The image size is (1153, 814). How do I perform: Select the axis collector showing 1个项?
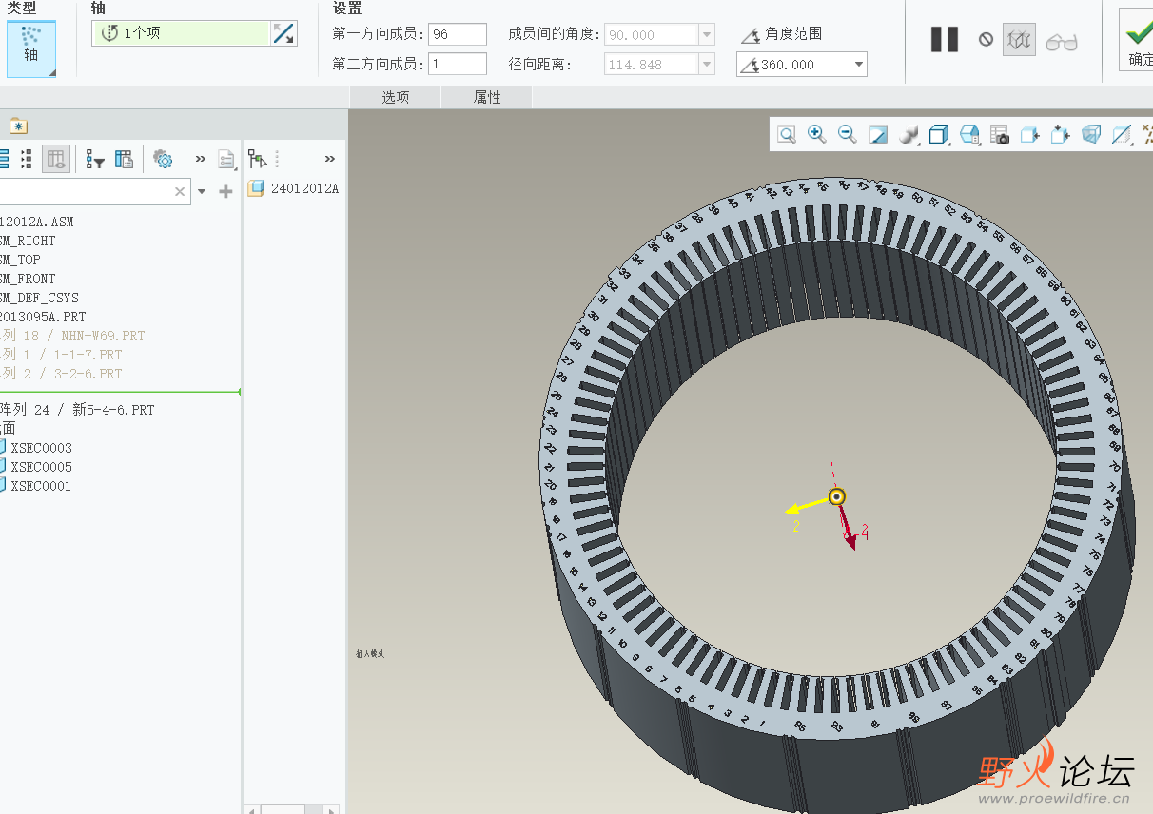181,33
